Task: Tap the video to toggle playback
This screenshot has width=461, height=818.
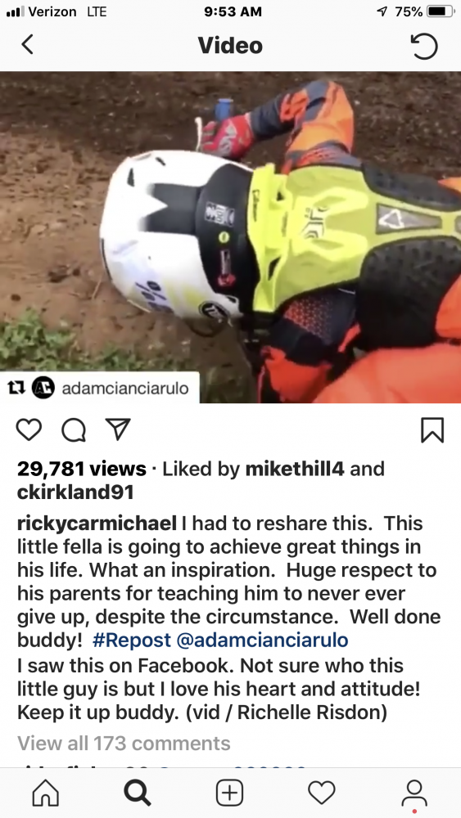Action: (230, 237)
